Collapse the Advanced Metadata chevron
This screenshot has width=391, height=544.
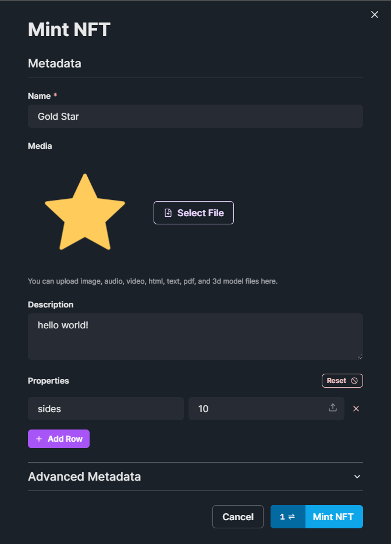tap(357, 477)
